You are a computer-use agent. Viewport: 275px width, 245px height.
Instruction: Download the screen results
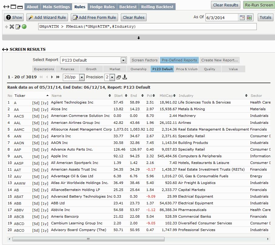125,77
